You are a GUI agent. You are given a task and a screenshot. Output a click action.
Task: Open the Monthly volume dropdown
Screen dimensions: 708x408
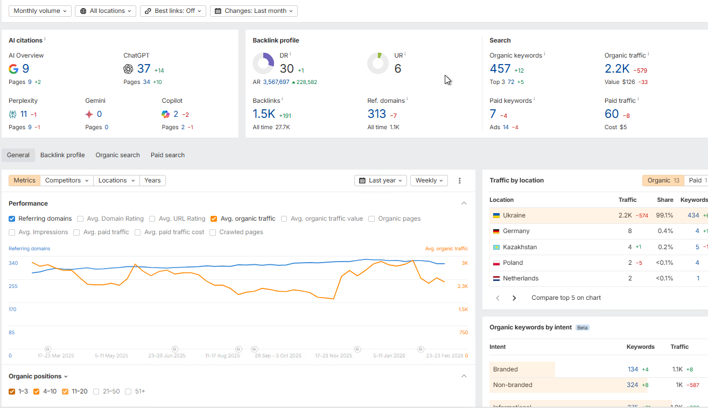tap(40, 11)
